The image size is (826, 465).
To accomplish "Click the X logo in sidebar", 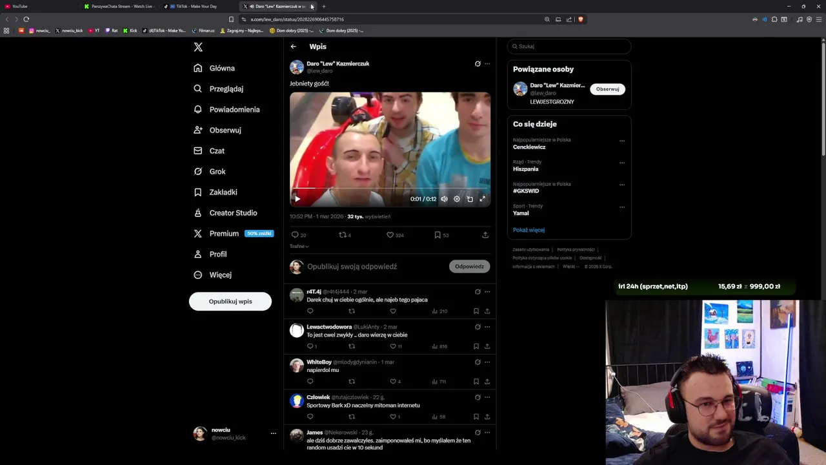I will 198,47.
